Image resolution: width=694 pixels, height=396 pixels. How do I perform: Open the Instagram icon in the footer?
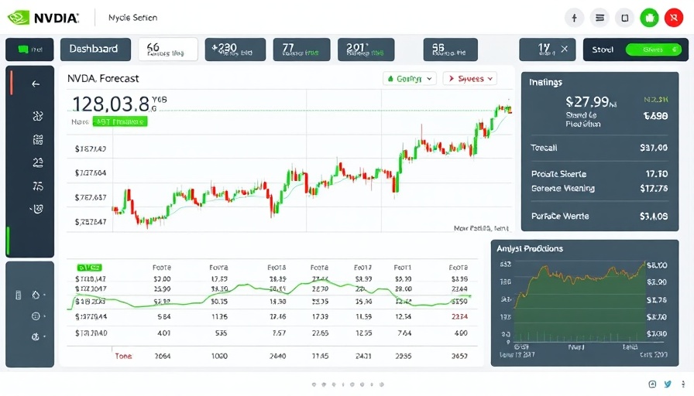(x=652, y=384)
